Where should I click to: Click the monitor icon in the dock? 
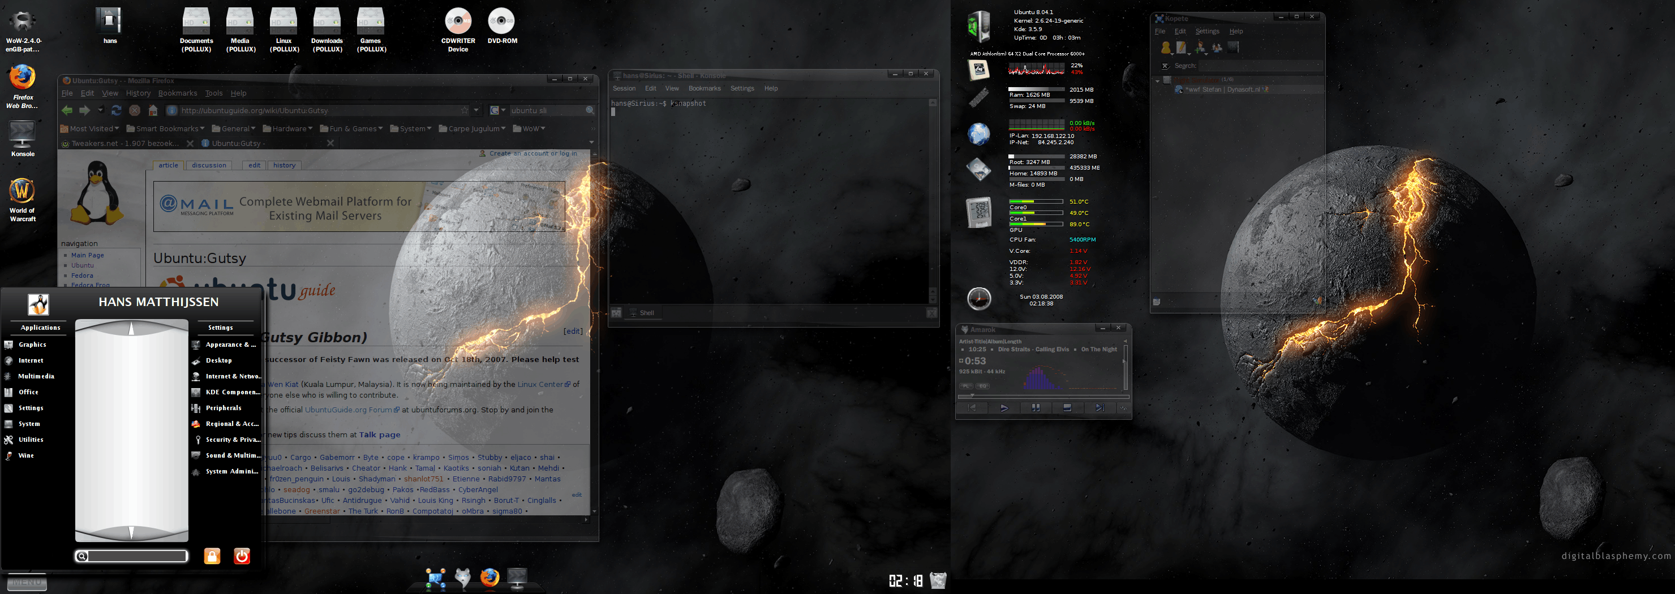(x=517, y=578)
